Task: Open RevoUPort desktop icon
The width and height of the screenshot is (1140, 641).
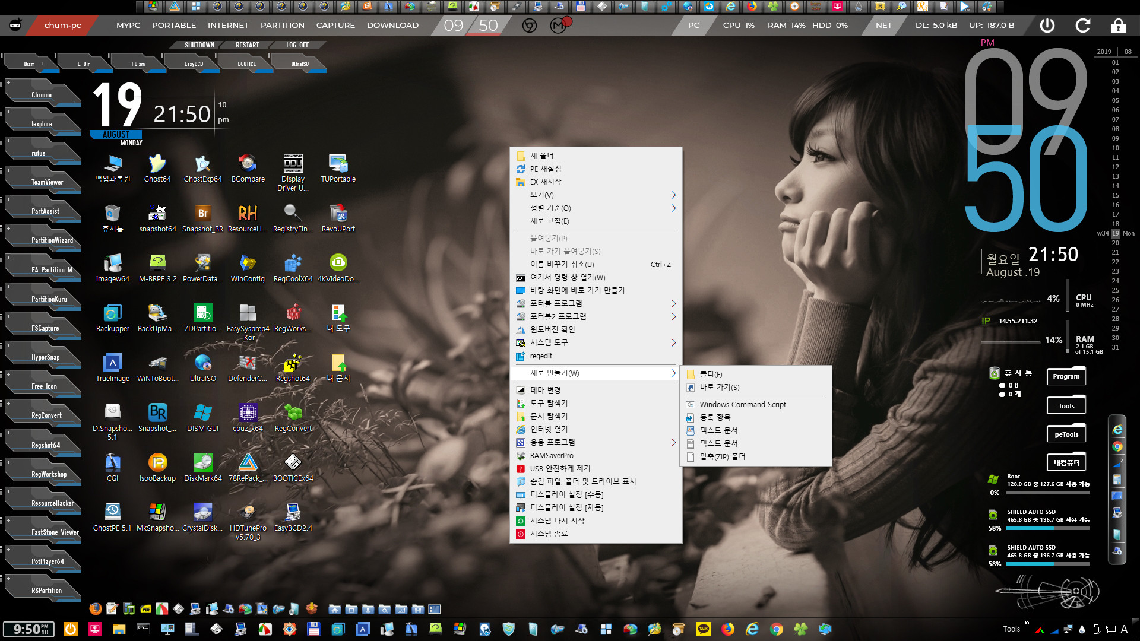Action: tap(338, 218)
